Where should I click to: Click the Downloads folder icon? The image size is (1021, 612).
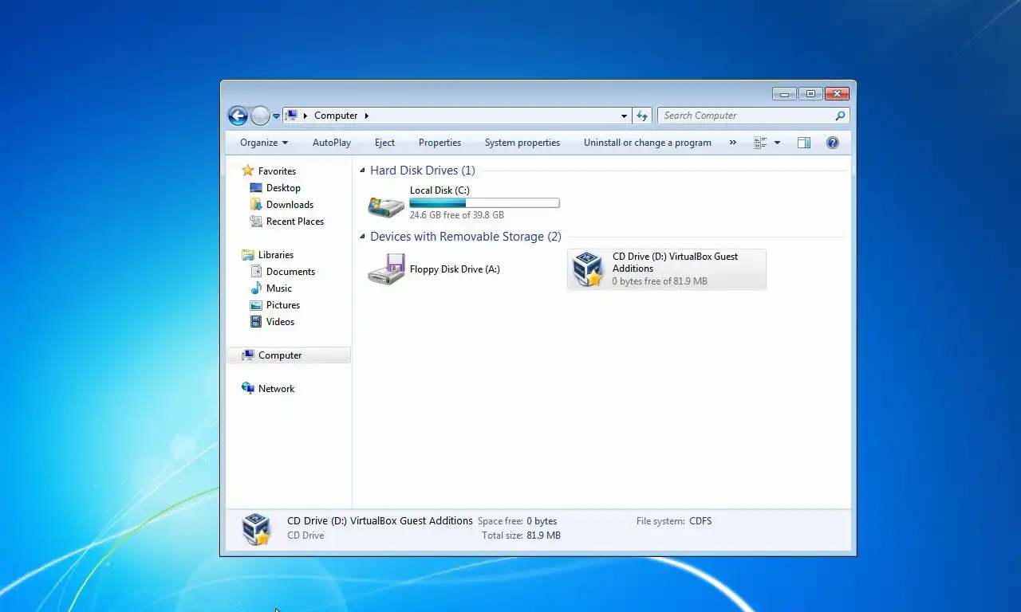tap(256, 205)
